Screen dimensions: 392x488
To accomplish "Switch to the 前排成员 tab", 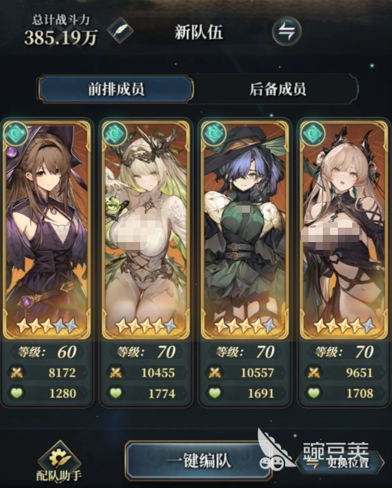I will [115, 89].
